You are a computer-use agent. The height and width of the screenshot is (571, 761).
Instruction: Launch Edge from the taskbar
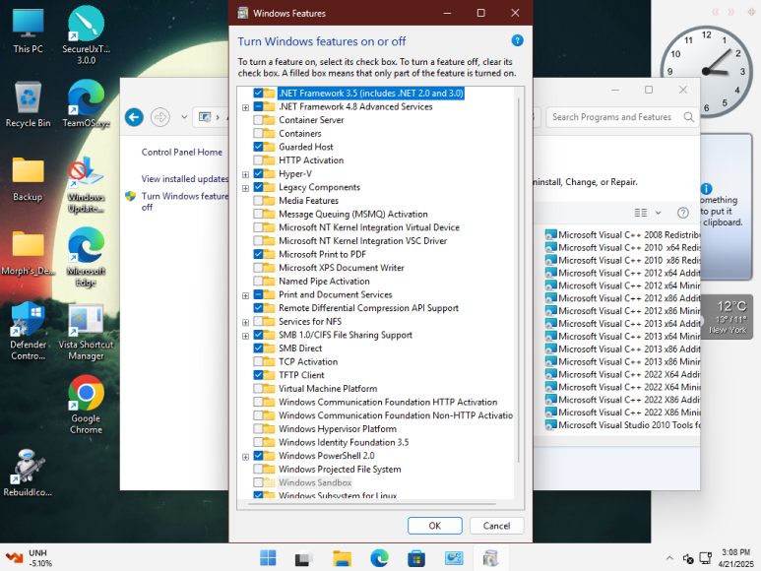379,558
